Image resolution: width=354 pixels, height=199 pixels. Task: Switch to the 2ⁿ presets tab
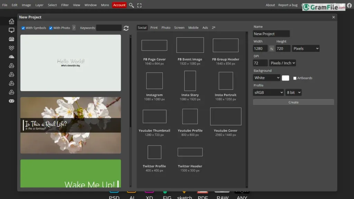(213, 28)
